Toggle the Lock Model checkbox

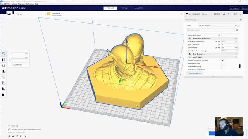click(12, 65)
